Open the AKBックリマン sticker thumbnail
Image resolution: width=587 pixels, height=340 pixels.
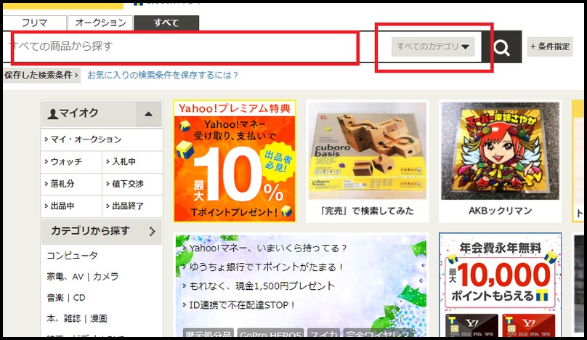coord(500,151)
